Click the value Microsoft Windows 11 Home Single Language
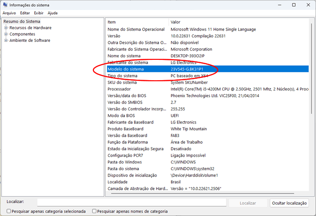Screen dimensions: 316x216 213,29
